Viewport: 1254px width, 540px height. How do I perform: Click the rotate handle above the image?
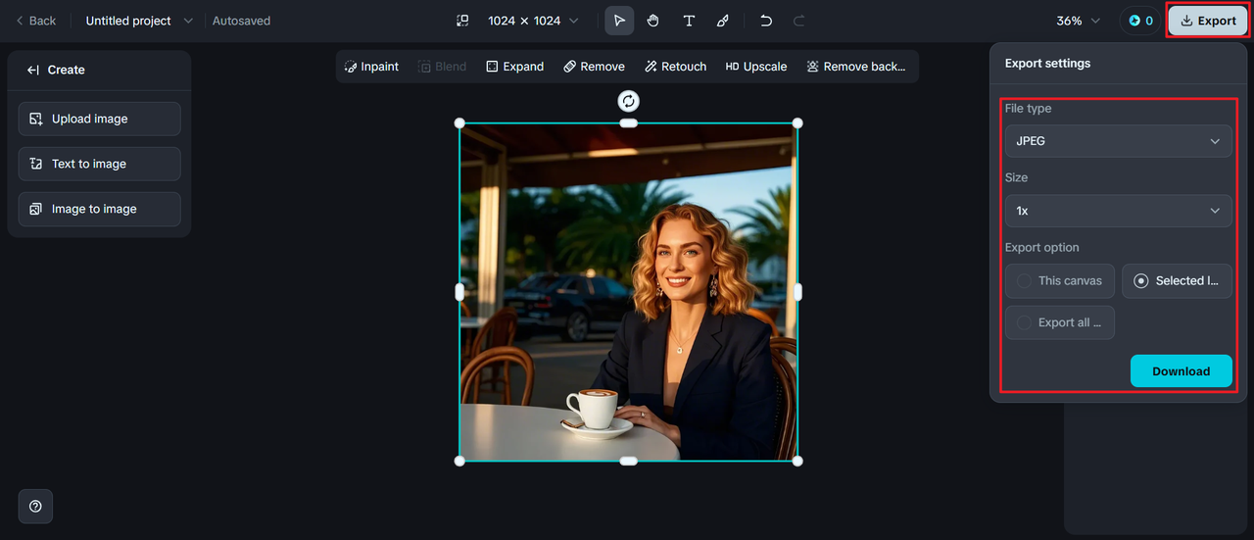(x=628, y=101)
